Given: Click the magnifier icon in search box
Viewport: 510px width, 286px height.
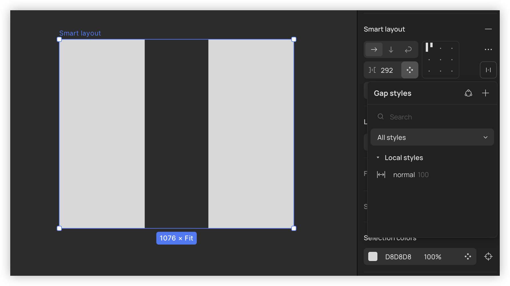Looking at the screenshot, I should (381, 117).
